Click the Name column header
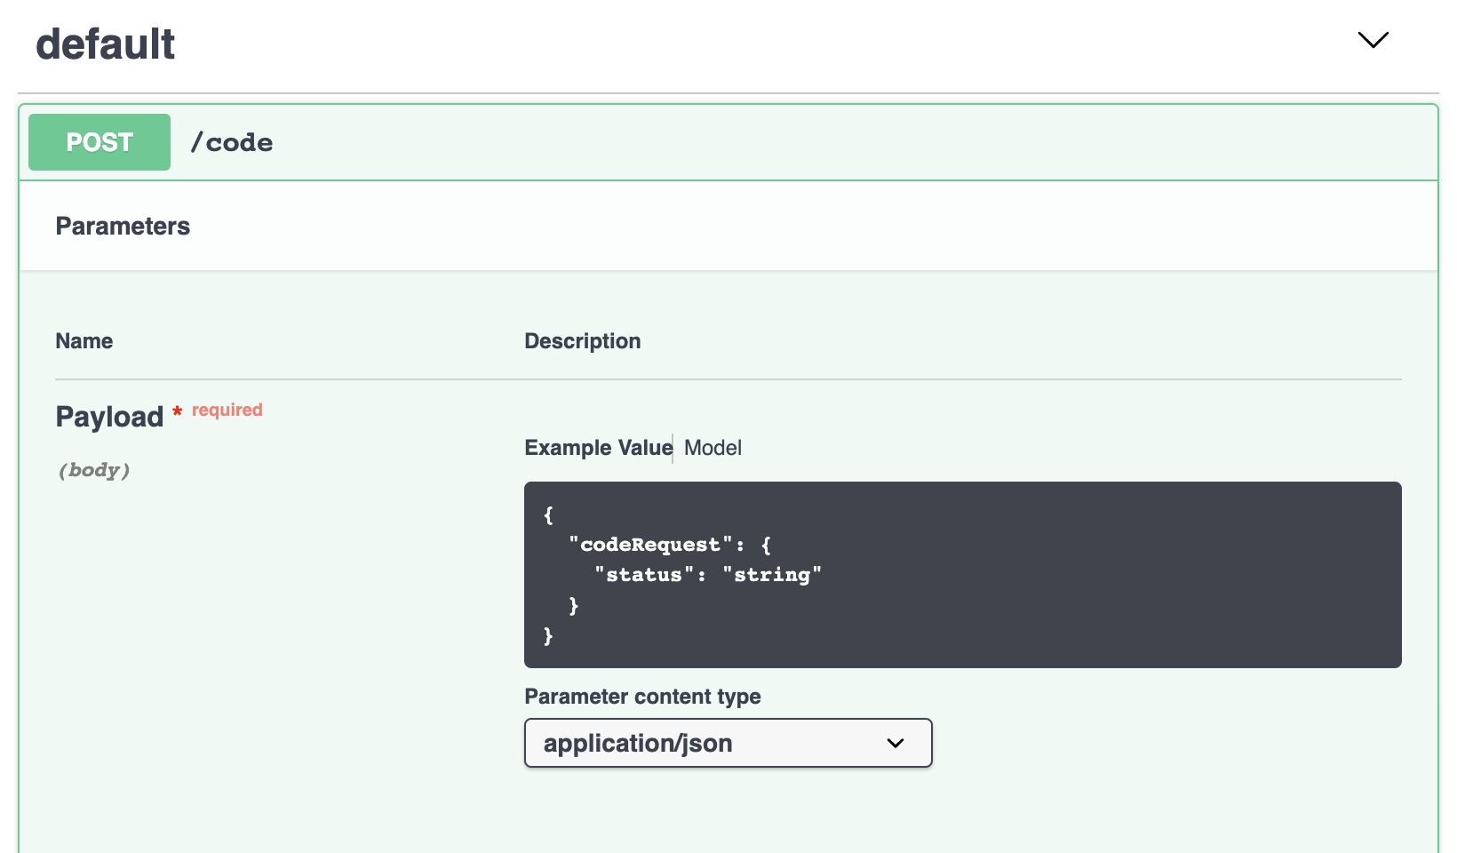 [x=84, y=341]
